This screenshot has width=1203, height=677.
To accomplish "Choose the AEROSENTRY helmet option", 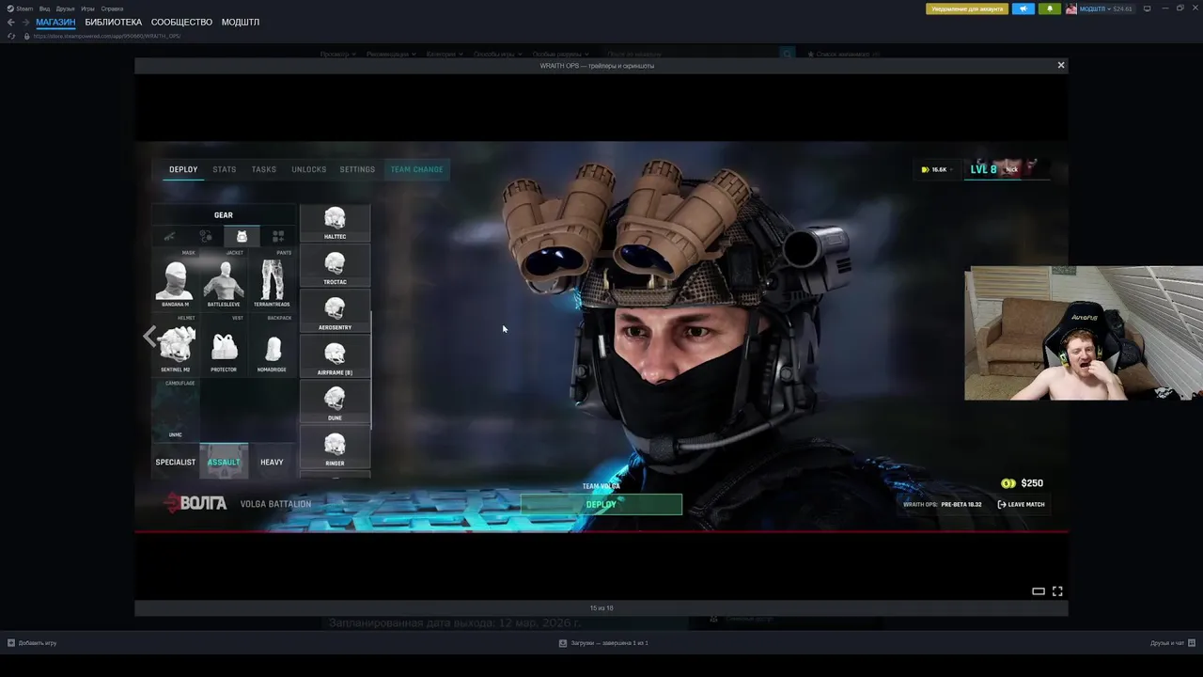I will point(335,313).
